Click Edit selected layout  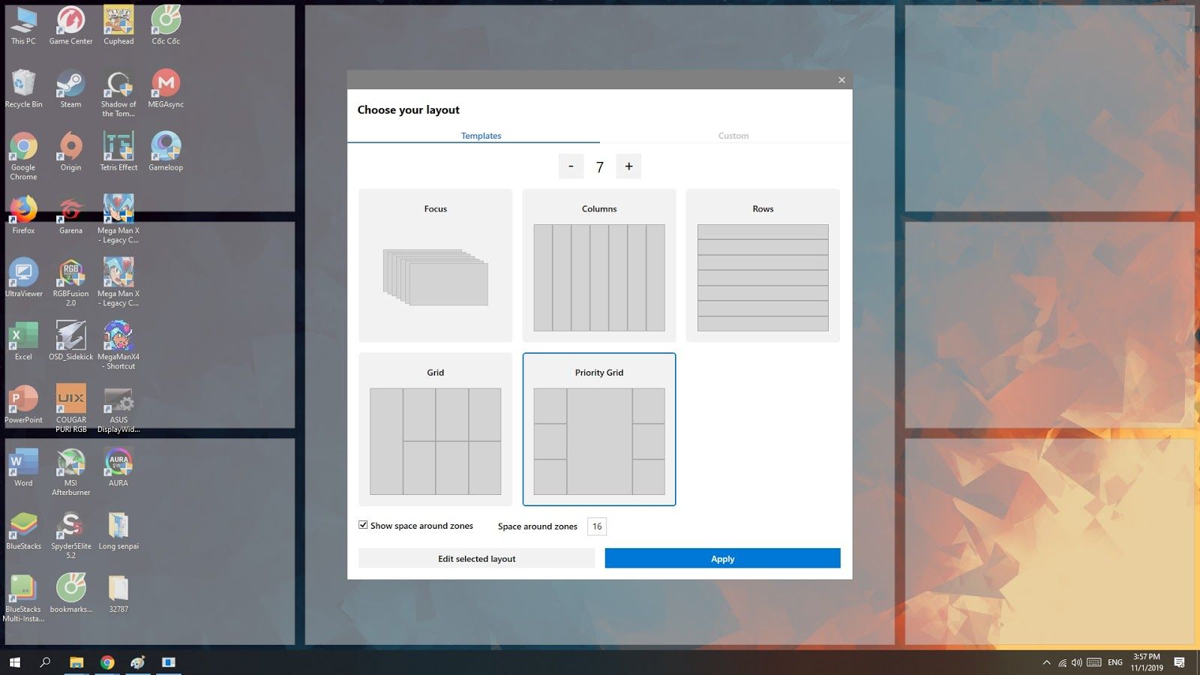476,558
